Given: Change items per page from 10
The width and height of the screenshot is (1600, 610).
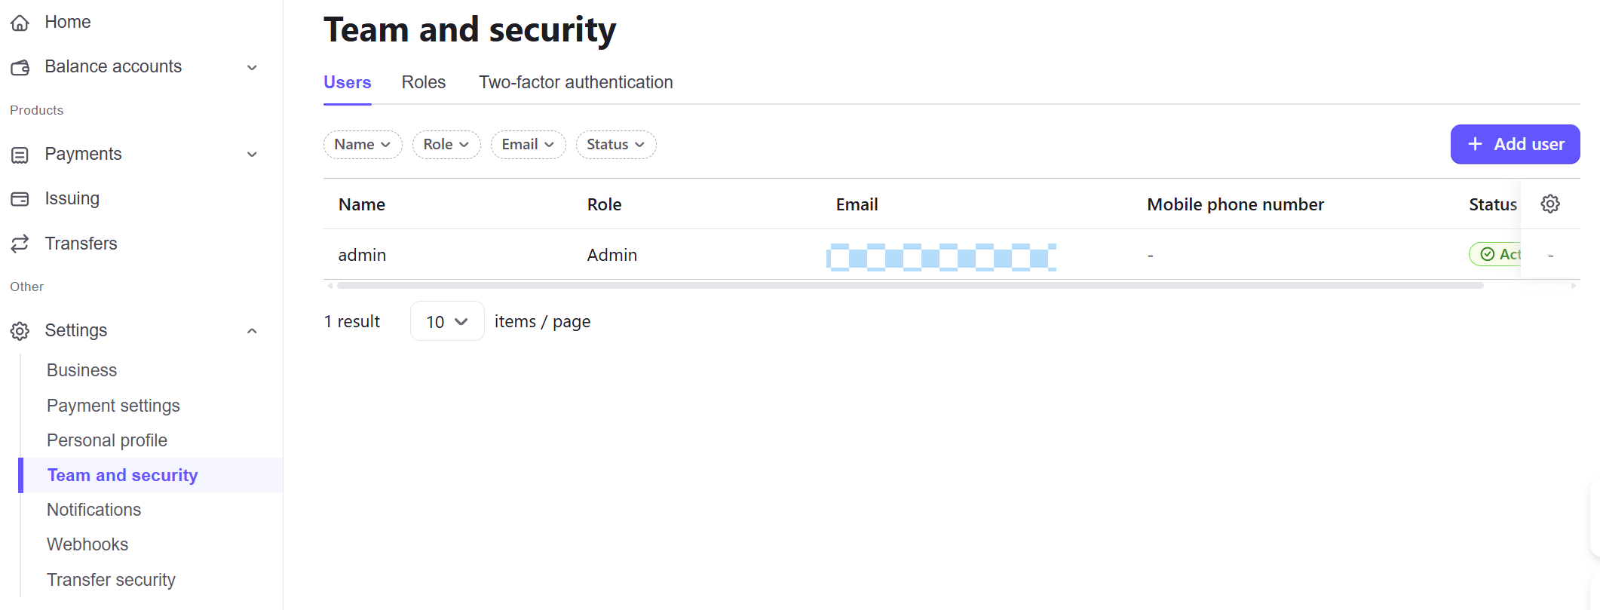Looking at the screenshot, I should [446, 320].
